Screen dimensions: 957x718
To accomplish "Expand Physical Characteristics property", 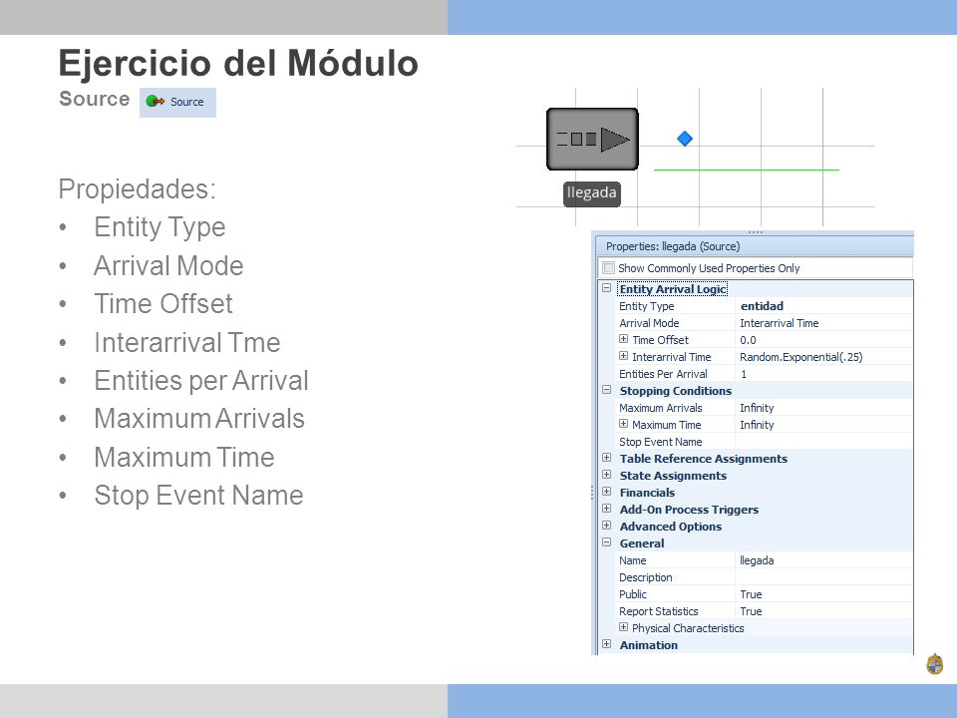I will coord(623,627).
